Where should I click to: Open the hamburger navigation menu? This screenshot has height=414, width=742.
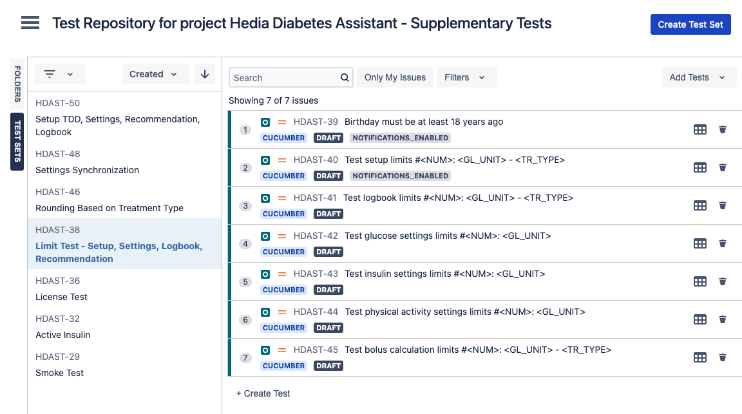30,23
